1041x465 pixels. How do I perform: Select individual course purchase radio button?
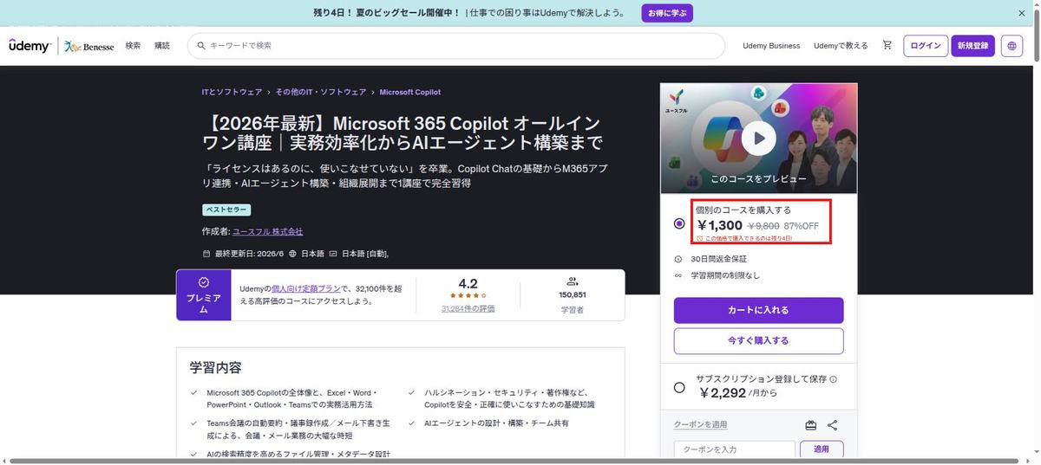click(x=679, y=223)
